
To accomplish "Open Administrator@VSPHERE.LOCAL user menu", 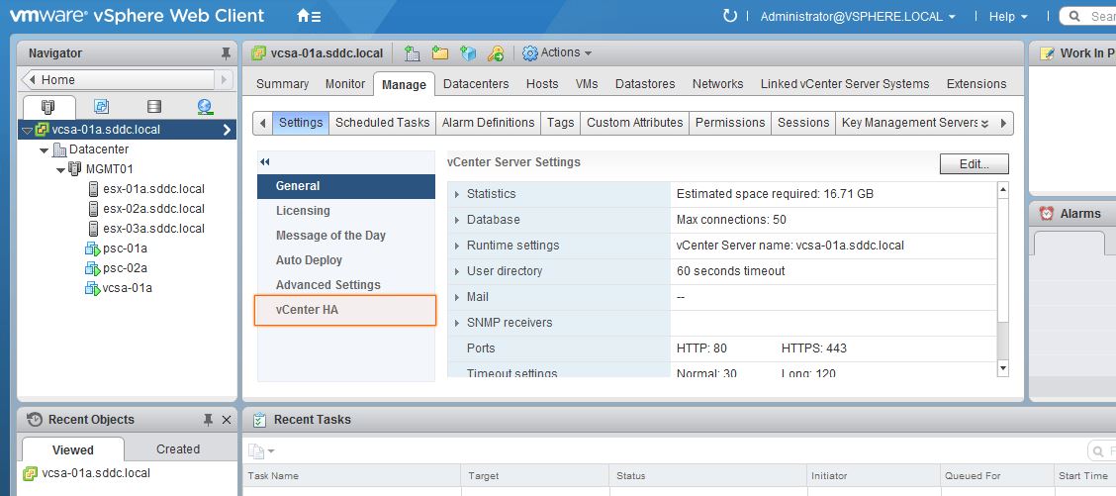I will coord(858,16).
